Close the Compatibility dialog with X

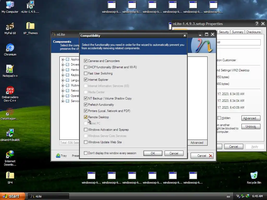(x=185, y=35)
